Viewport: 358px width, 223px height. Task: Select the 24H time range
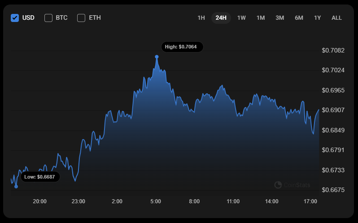(221, 18)
